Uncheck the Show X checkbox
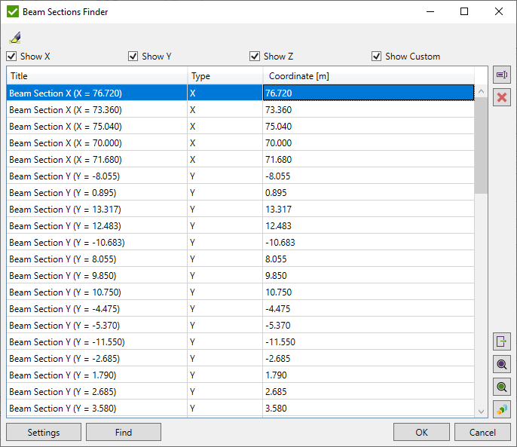 [x=11, y=57]
